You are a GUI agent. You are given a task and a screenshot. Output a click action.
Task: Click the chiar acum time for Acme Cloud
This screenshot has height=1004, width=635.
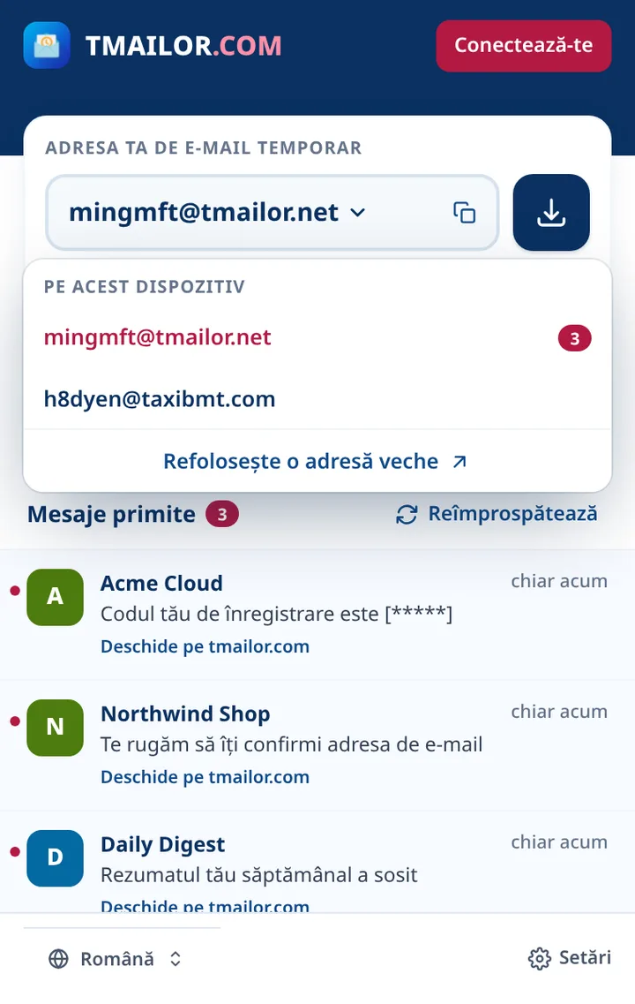pos(559,581)
